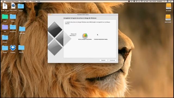The image size is (174, 98).
Task: Select the QuickTime .mov video file
Action: (13, 6)
